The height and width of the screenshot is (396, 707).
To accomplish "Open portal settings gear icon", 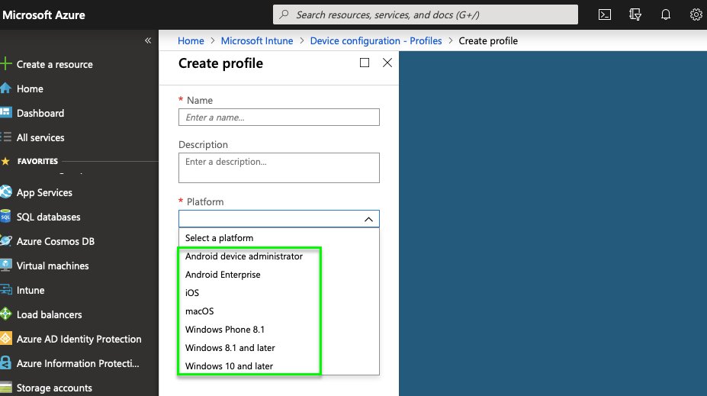I will [696, 15].
